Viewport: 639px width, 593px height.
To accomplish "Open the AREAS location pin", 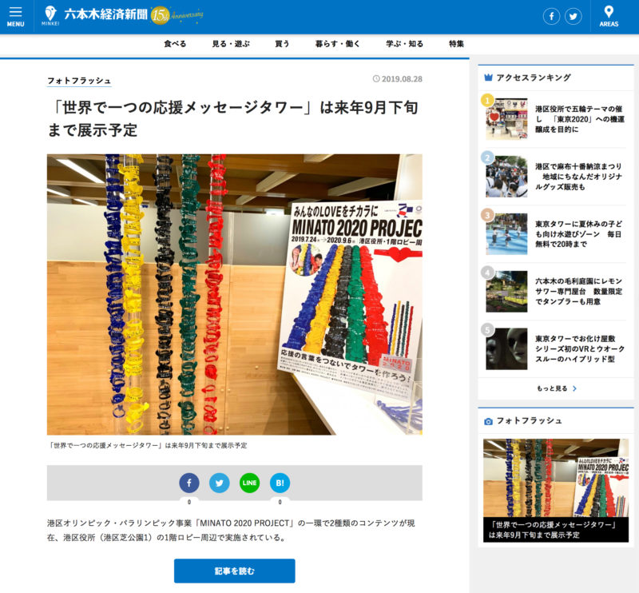I will 609,17.
